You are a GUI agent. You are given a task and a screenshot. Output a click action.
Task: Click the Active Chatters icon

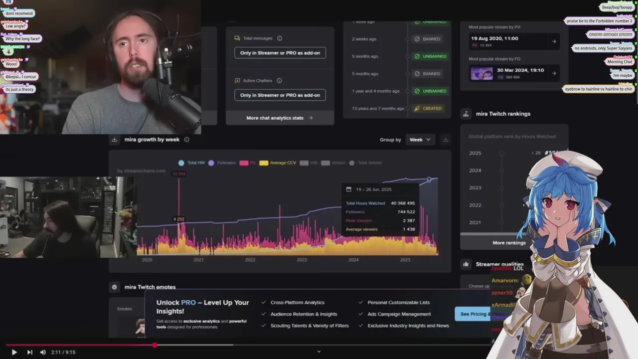click(x=238, y=81)
